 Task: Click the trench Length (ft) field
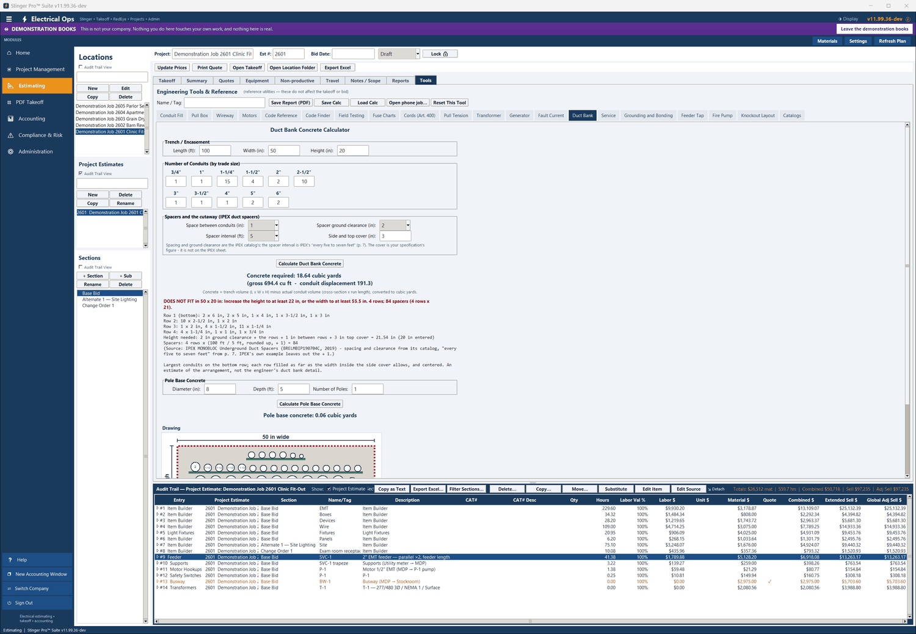pos(215,151)
